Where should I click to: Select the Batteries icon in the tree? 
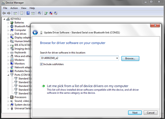click(12, 23)
